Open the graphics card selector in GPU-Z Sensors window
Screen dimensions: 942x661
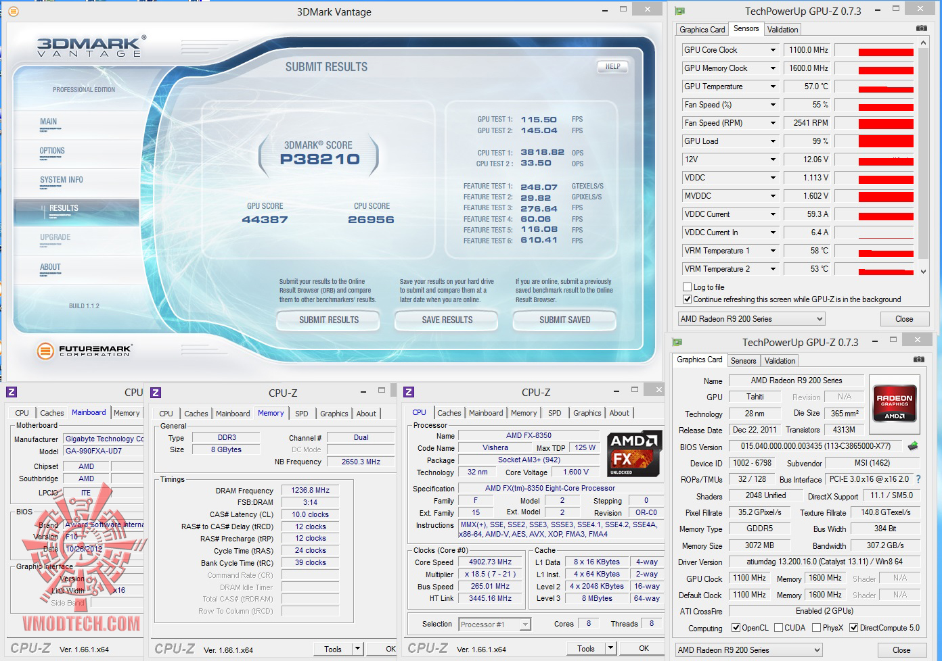click(x=751, y=319)
